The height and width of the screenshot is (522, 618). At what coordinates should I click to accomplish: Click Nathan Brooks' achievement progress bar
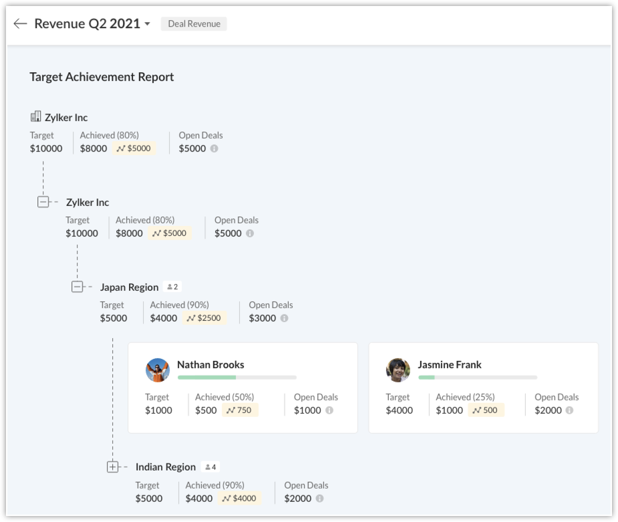pos(237,378)
